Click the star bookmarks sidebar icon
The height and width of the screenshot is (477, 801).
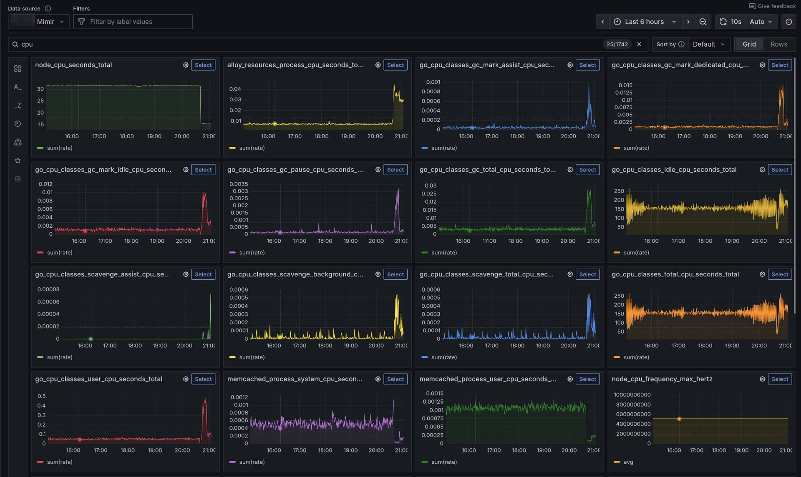18,161
